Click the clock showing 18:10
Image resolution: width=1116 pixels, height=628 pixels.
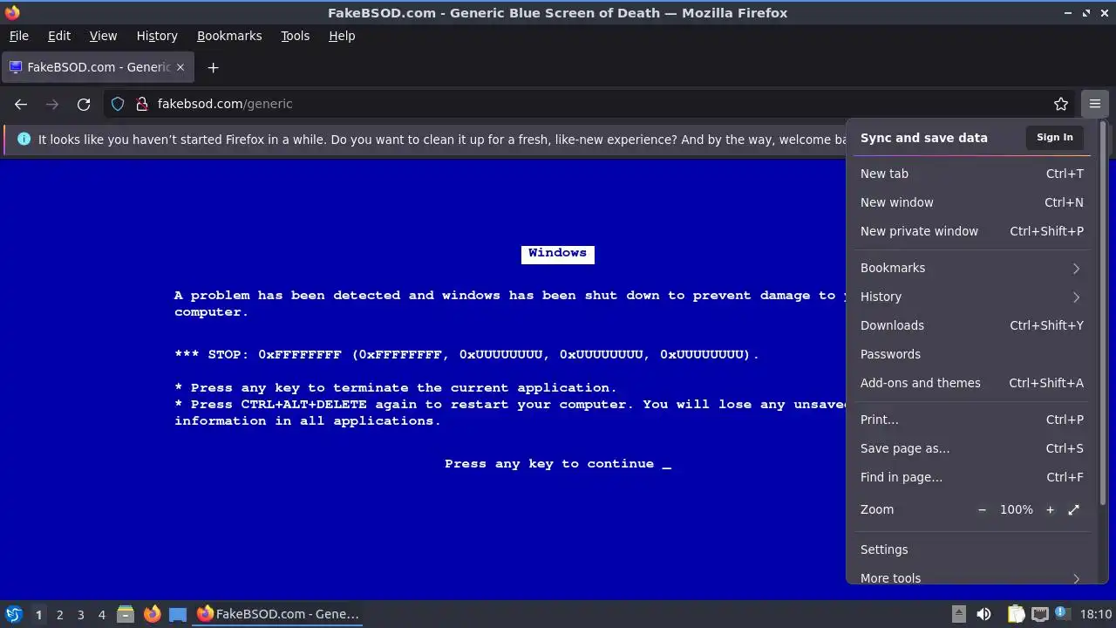(x=1096, y=614)
